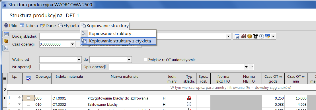Image resolution: width=316 pixels, height=110 pixels.
Task: Click Dane lightning table icon
Action: pos(42,26)
